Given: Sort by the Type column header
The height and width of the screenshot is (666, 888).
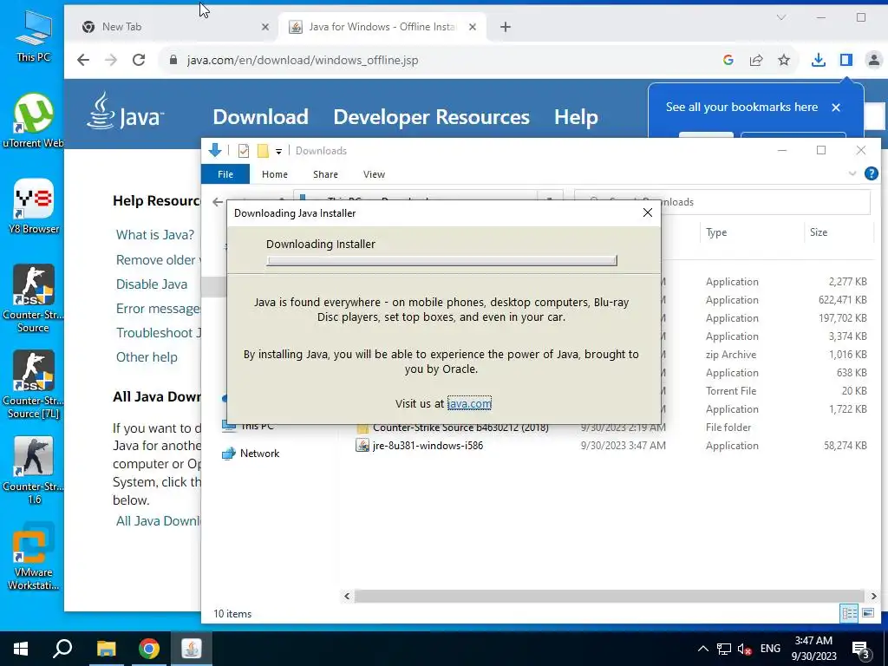Looking at the screenshot, I should [x=715, y=232].
